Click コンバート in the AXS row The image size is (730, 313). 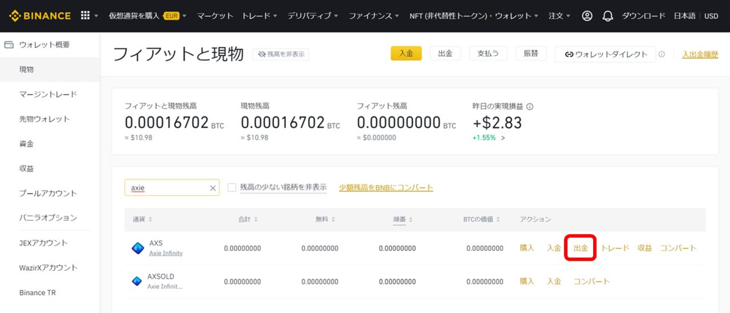coord(678,248)
